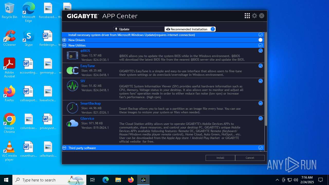This screenshot has width=329, height=185.
Task: Select SmartBackup version B21.0326.1 text
Action: click(x=95, y=113)
